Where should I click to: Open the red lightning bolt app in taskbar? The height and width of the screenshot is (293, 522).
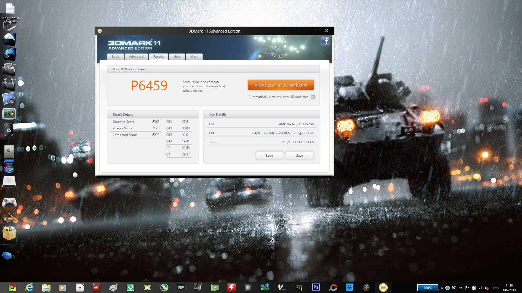coord(232,287)
